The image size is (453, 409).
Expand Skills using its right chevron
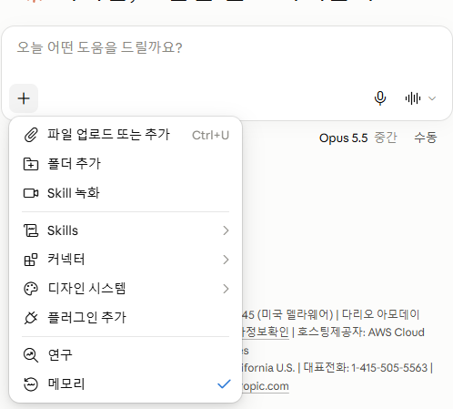tap(226, 230)
